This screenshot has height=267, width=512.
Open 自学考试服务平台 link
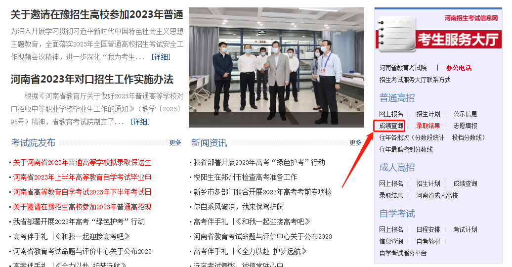click(403, 253)
